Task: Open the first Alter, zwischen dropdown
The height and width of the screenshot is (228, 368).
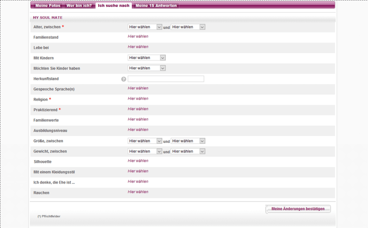Action: click(x=145, y=27)
